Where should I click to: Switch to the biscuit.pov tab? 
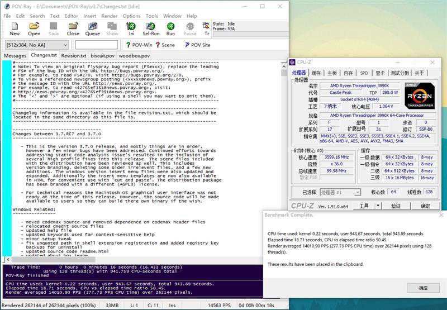pos(102,56)
